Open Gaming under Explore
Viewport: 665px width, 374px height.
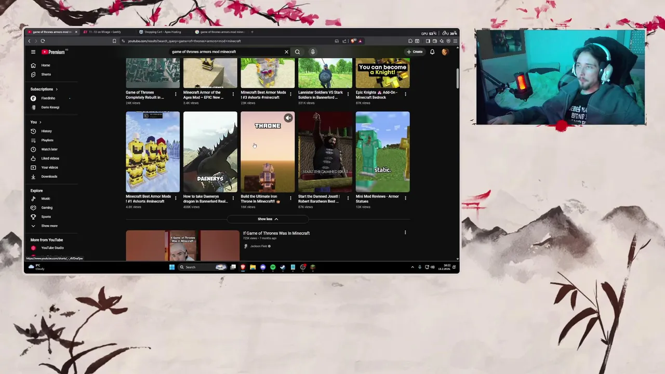tap(47, 208)
